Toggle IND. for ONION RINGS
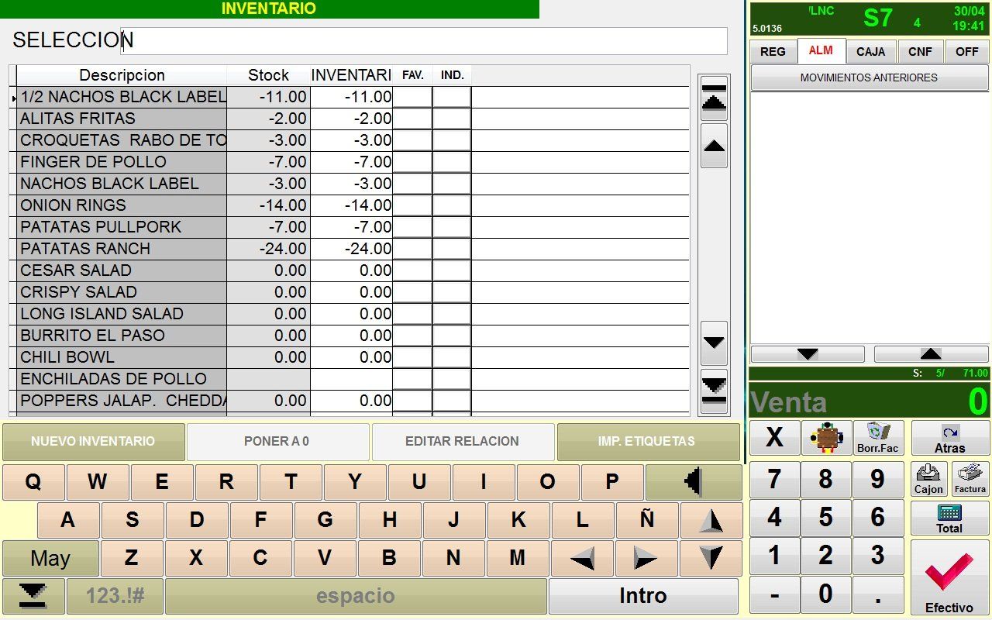Viewport: 992px width, 620px height. [452, 205]
